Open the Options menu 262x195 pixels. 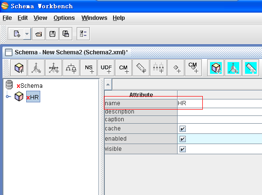[x=64, y=18]
